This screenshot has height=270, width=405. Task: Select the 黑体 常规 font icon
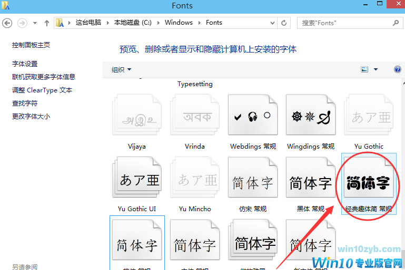tap(311, 178)
